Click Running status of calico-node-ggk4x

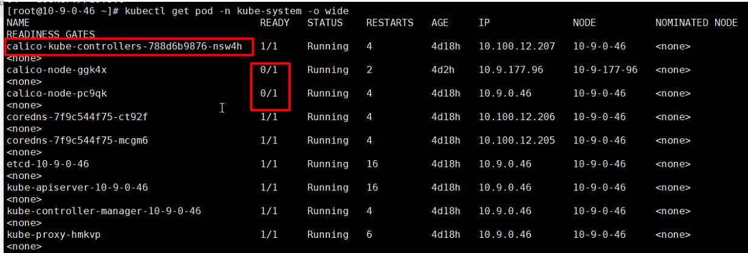pyautogui.click(x=328, y=70)
